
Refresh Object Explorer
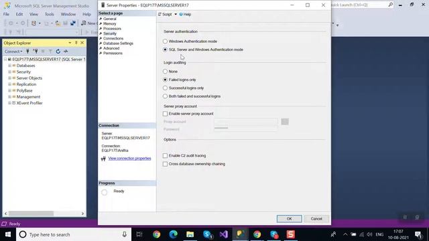point(58,51)
